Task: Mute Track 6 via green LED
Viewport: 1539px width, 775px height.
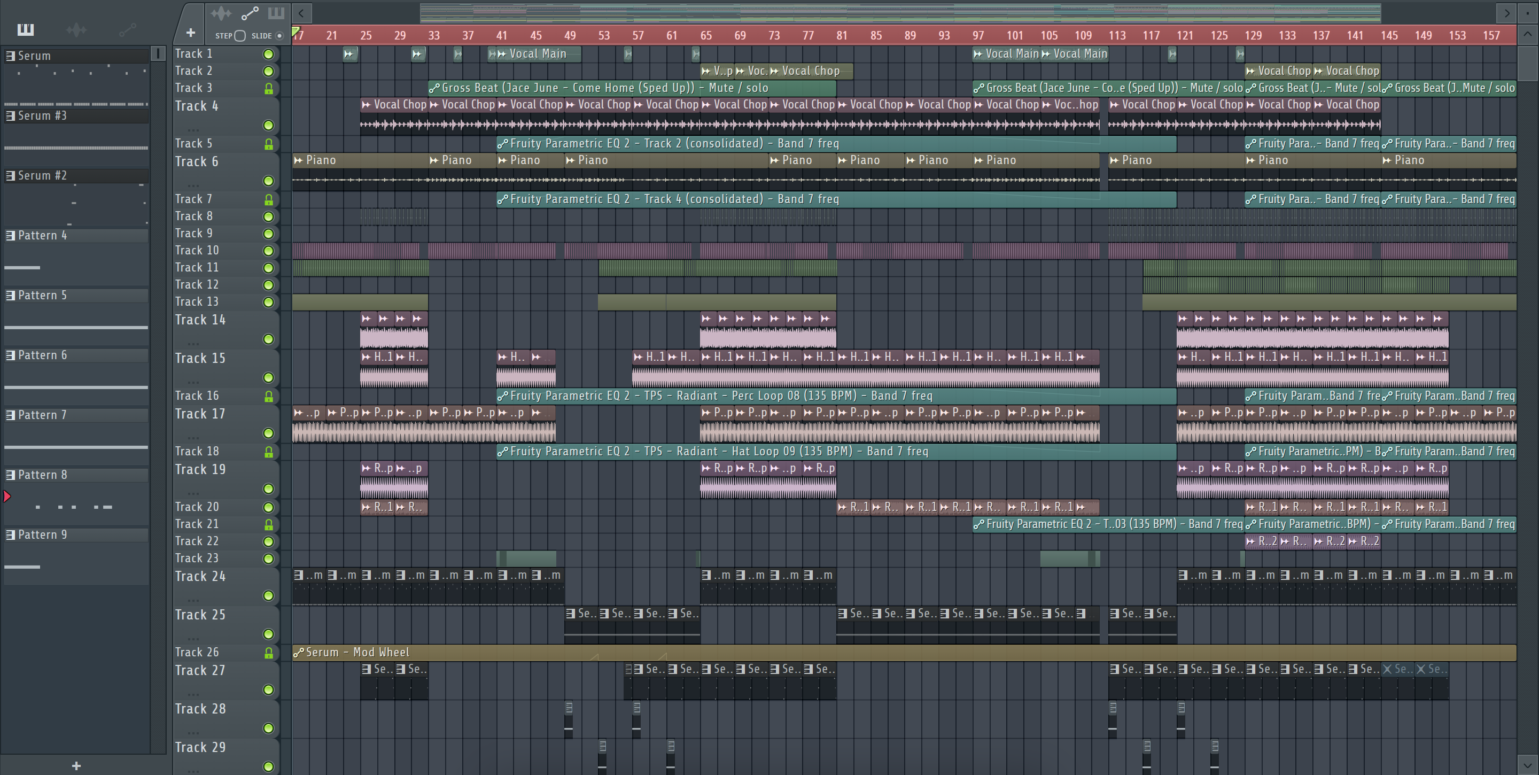Action: pos(268,181)
